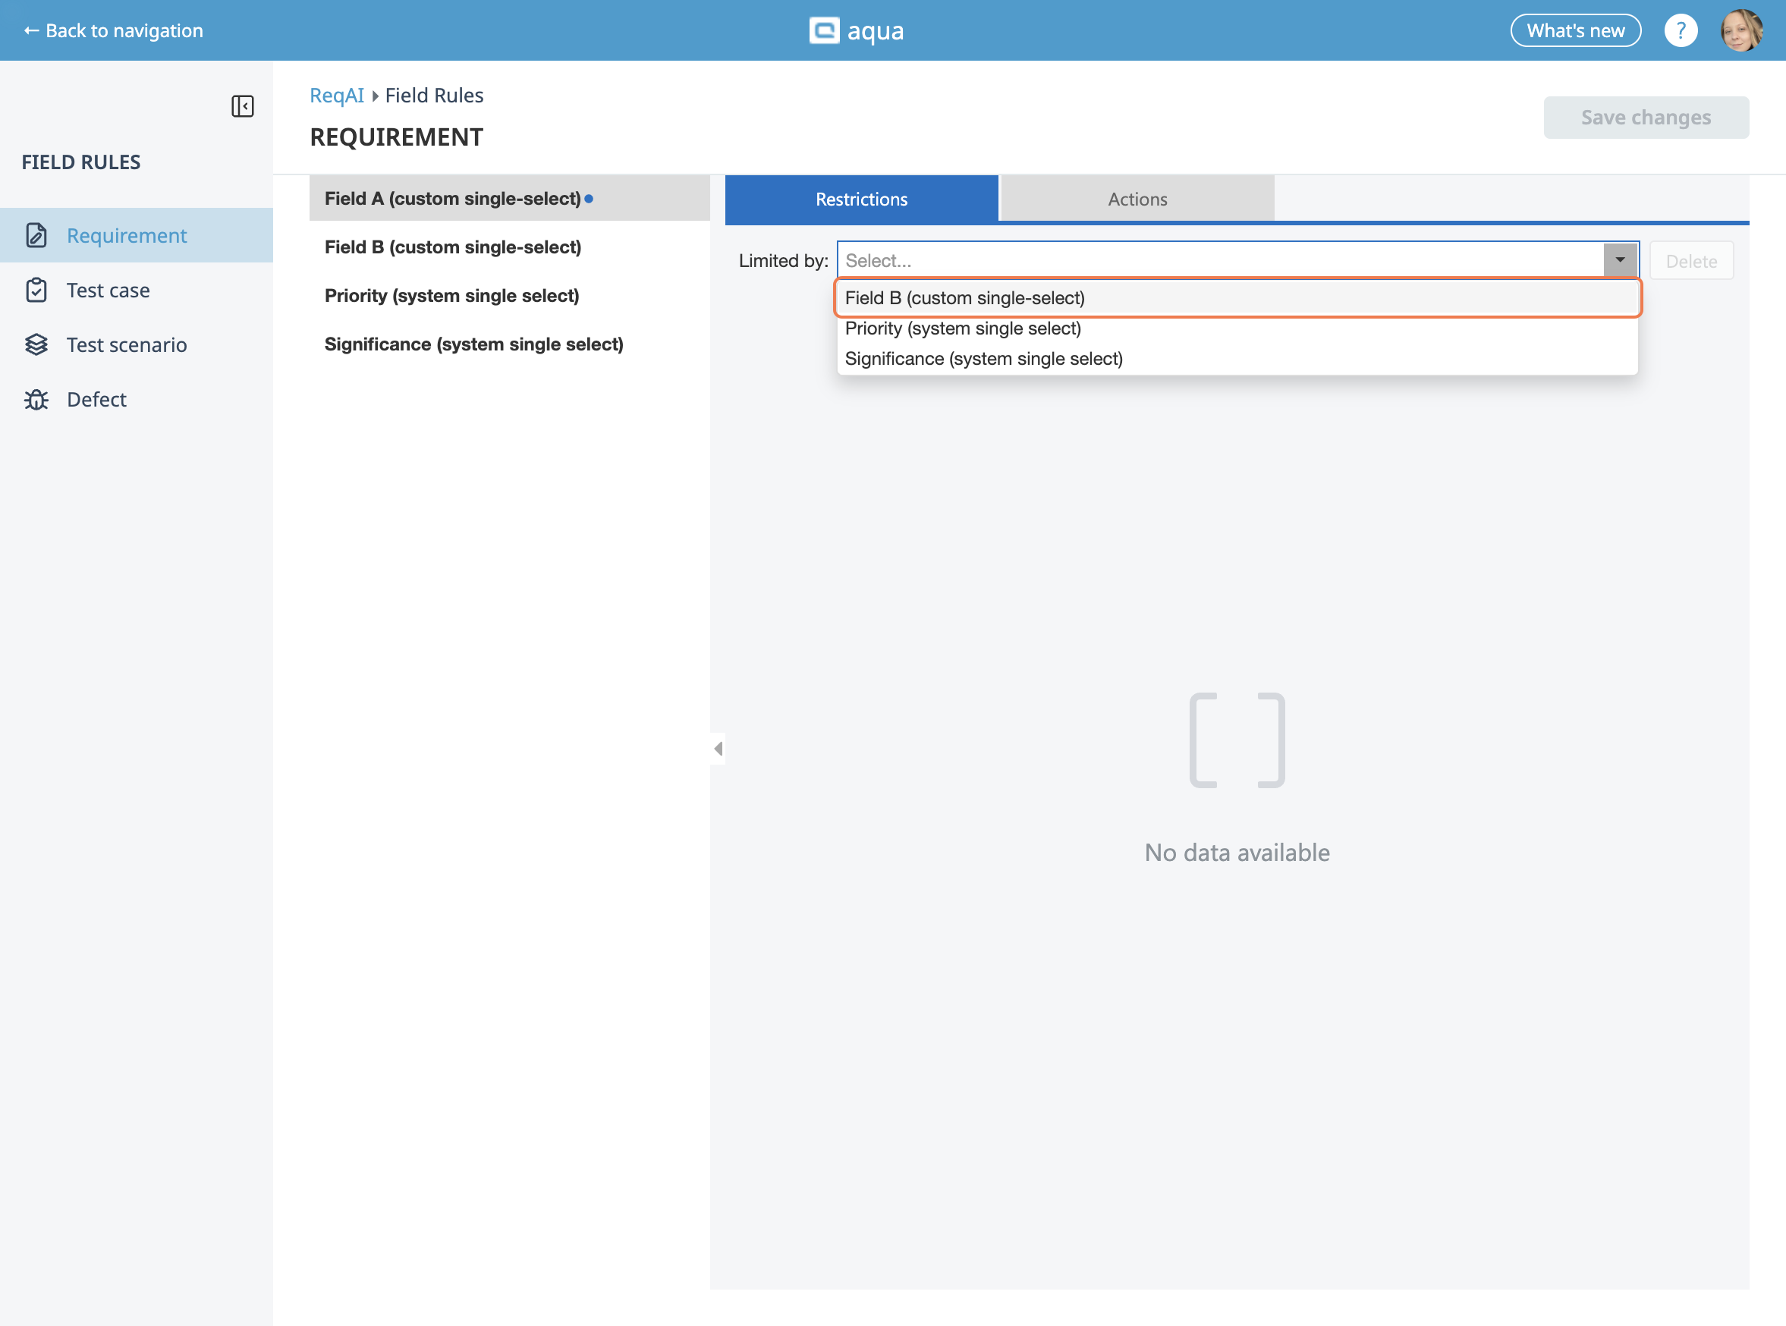The width and height of the screenshot is (1786, 1326).
Task: Go Back to navigation
Action: point(113,30)
